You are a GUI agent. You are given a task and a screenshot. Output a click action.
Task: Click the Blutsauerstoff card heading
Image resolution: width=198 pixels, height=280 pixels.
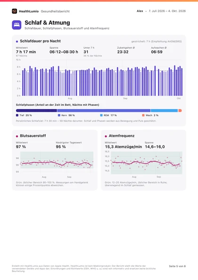tap(33, 136)
